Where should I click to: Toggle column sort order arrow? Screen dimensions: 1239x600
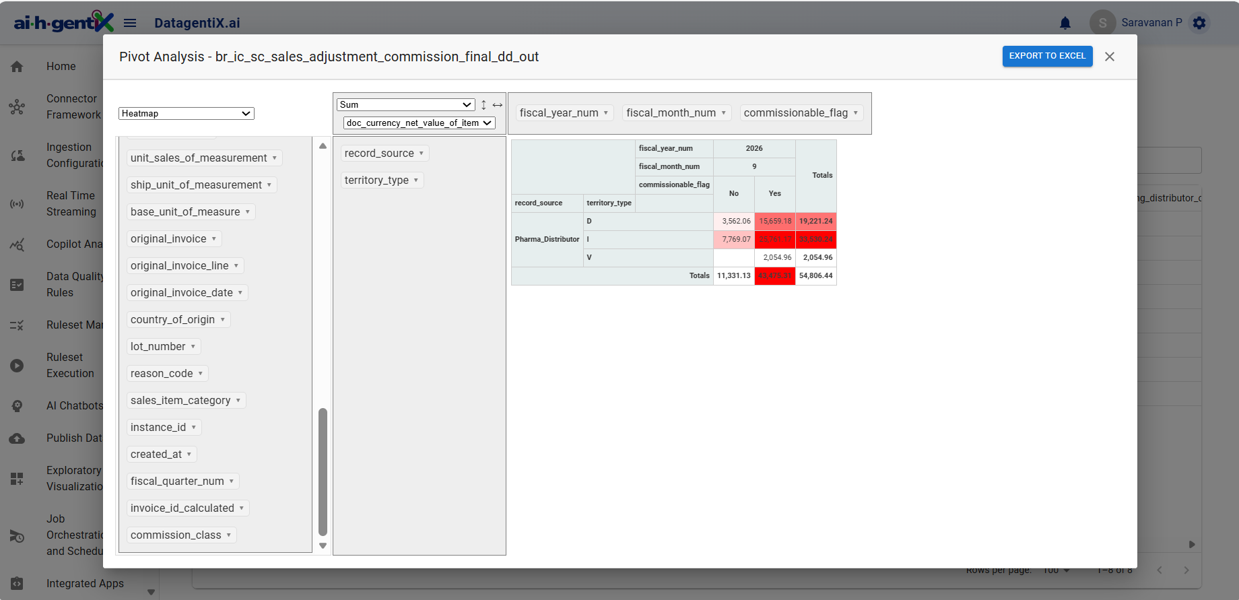(x=498, y=105)
